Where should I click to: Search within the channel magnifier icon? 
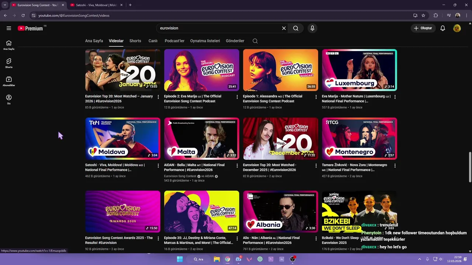point(255,41)
